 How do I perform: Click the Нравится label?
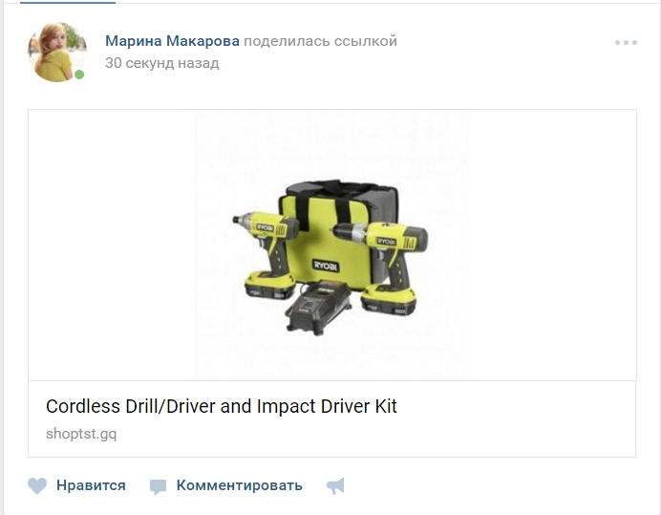tap(91, 485)
